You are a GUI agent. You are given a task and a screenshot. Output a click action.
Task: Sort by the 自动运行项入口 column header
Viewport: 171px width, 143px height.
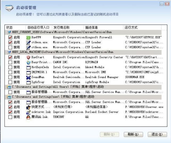click(39, 28)
